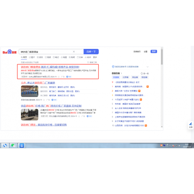Switch to the 文库 tab
The width and height of the screenshot is (194, 194).
[x=80, y=57]
